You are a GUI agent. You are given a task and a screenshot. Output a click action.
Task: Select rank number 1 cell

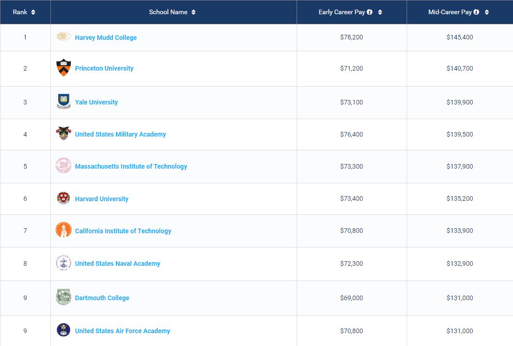pyautogui.click(x=25, y=37)
